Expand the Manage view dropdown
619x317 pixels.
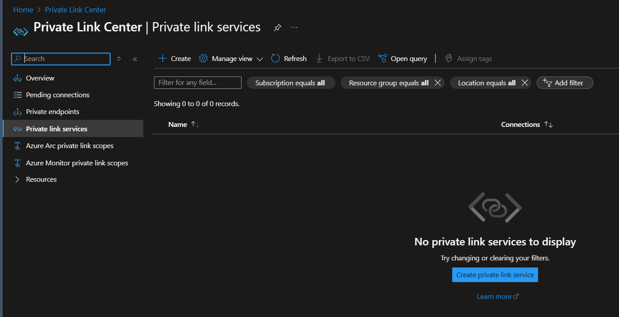(x=260, y=58)
